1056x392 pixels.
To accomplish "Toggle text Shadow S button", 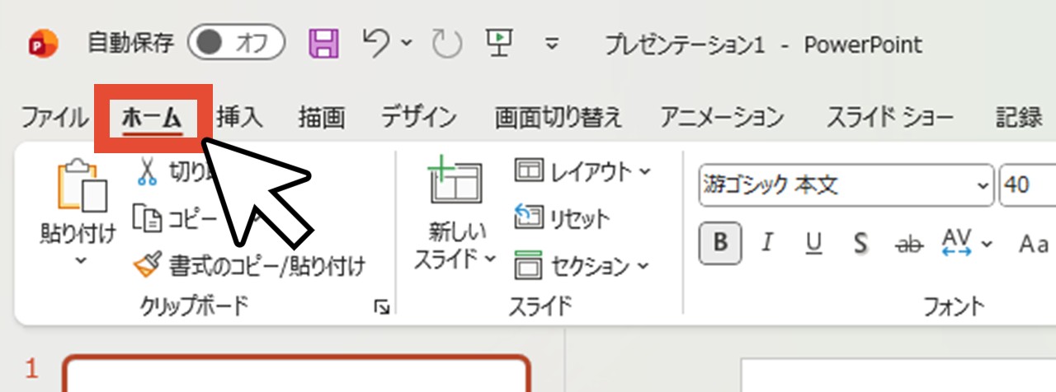I will coord(861,243).
